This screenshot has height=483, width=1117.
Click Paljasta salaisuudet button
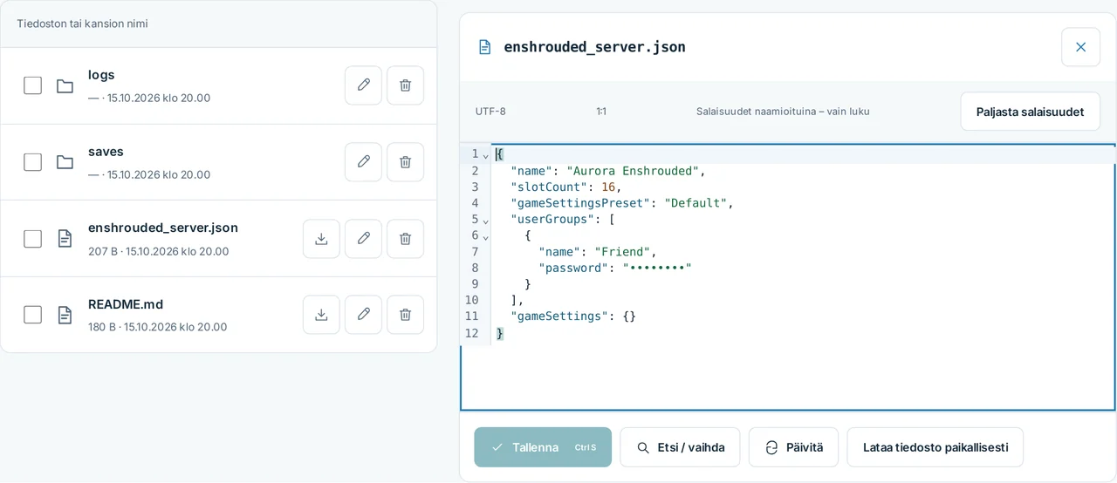(x=1030, y=112)
